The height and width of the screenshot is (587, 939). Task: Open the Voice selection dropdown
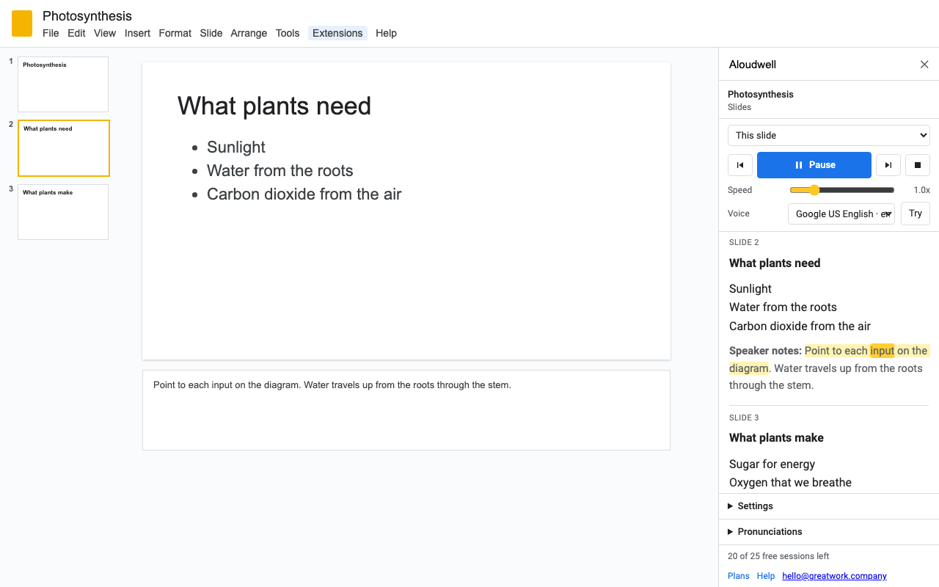(x=841, y=214)
